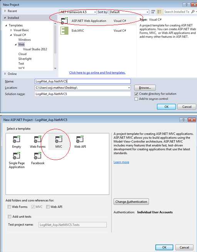
Task: Click the Search Installed Templates field
Action: click(177, 12)
